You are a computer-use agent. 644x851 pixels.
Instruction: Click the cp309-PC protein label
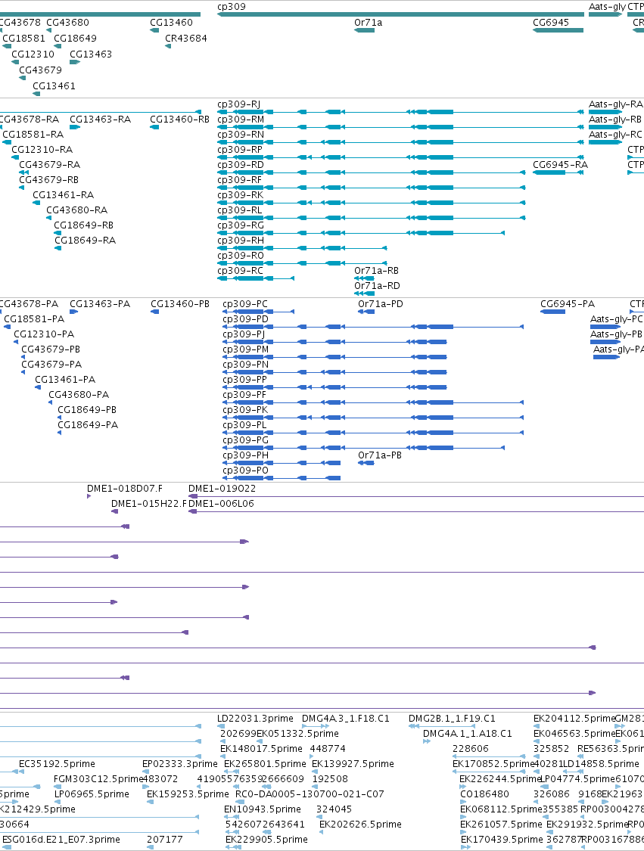tap(245, 304)
